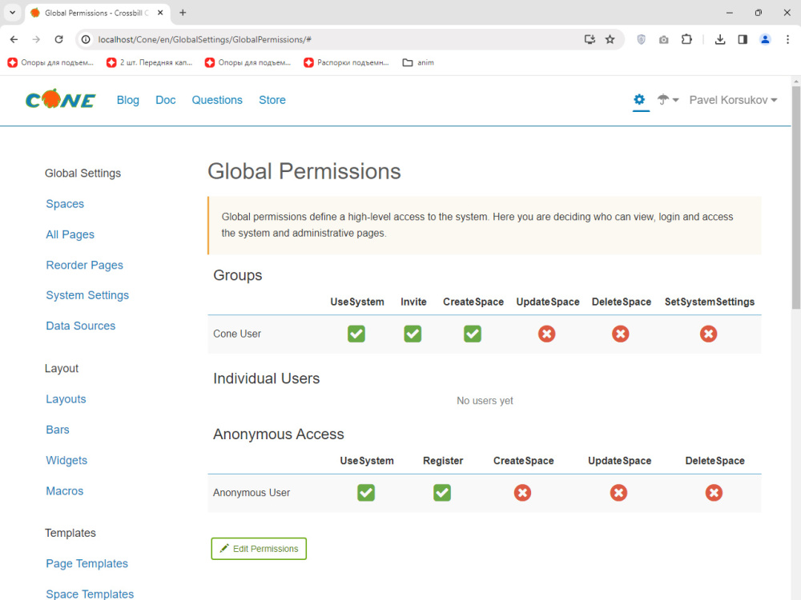Screen dimensions: 801x600
Task: Expand the Pavel Korsukov user menu
Action: [x=733, y=100]
